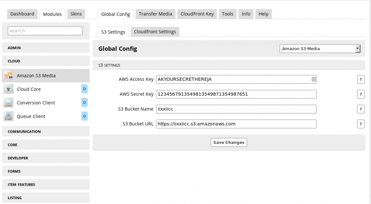Image resolution: width=371 pixels, height=204 pixels.
Task: Open the Transfer Media tab
Action: 155,14
